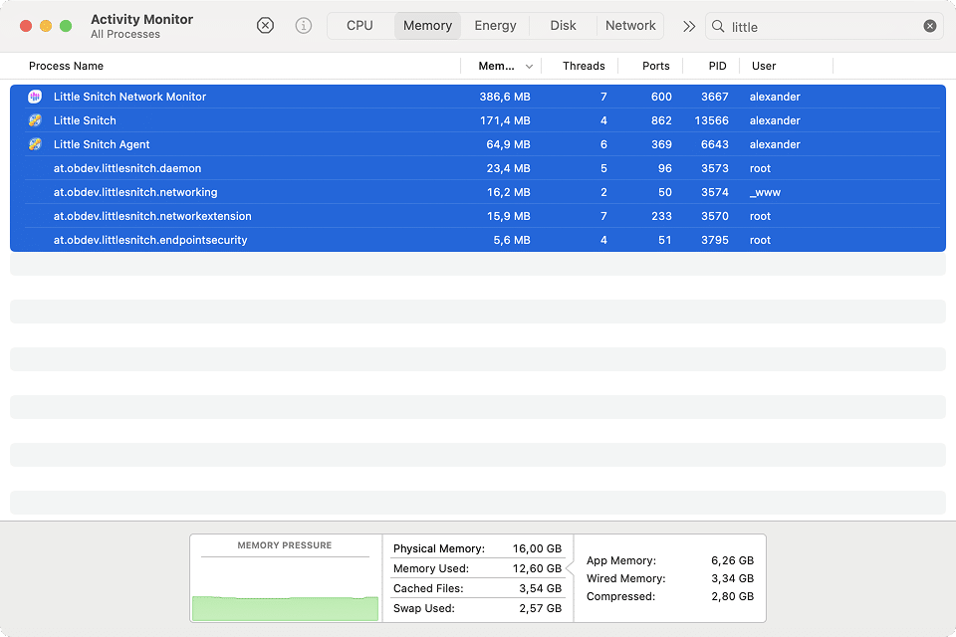Sort processes by the PID column
This screenshot has width=956, height=637.
[715, 66]
